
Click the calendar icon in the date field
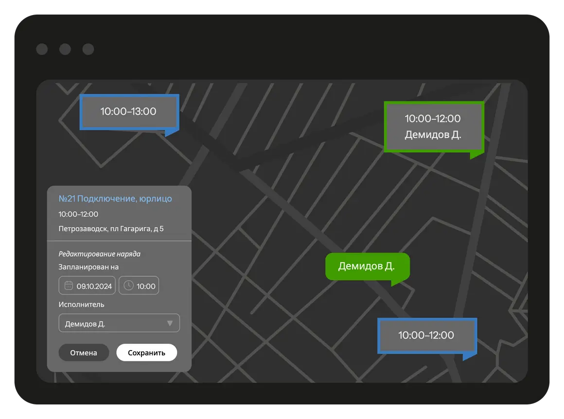coord(69,285)
